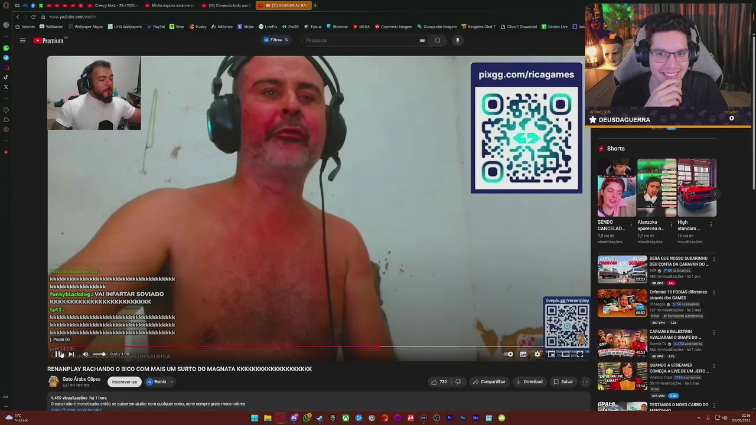Viewport: 756px width, 425px height.
Task: Toggle theater mode in player
Action: click(566, 354)
